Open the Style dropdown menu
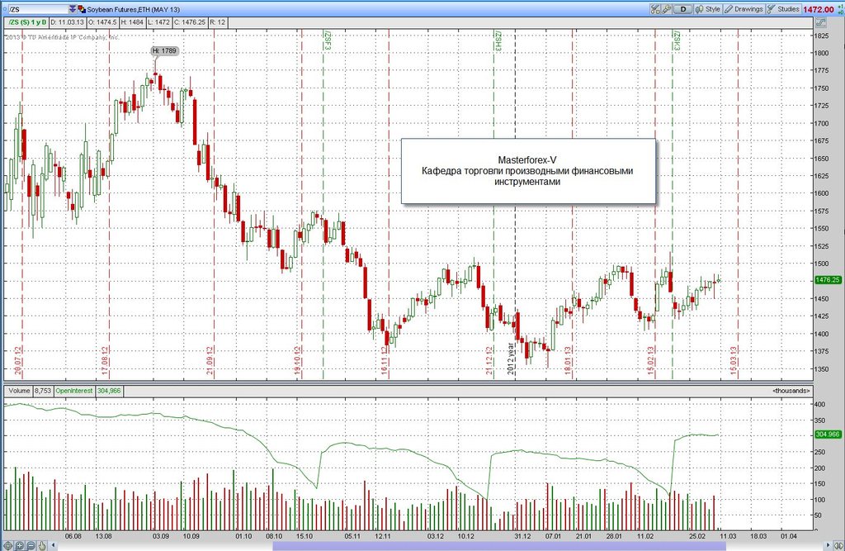 707,9
